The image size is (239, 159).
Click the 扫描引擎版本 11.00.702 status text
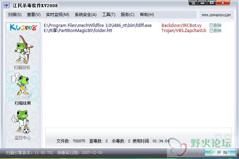tap(30, 153)
